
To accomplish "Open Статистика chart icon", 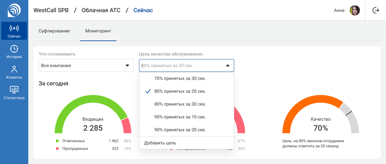I will click(14, 90).
